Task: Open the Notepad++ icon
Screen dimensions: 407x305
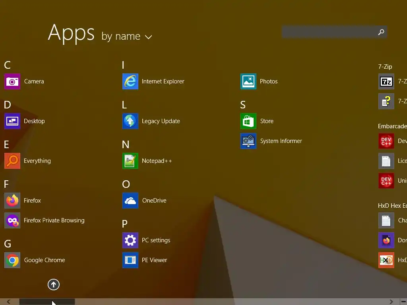Action: tap(130, 161)
